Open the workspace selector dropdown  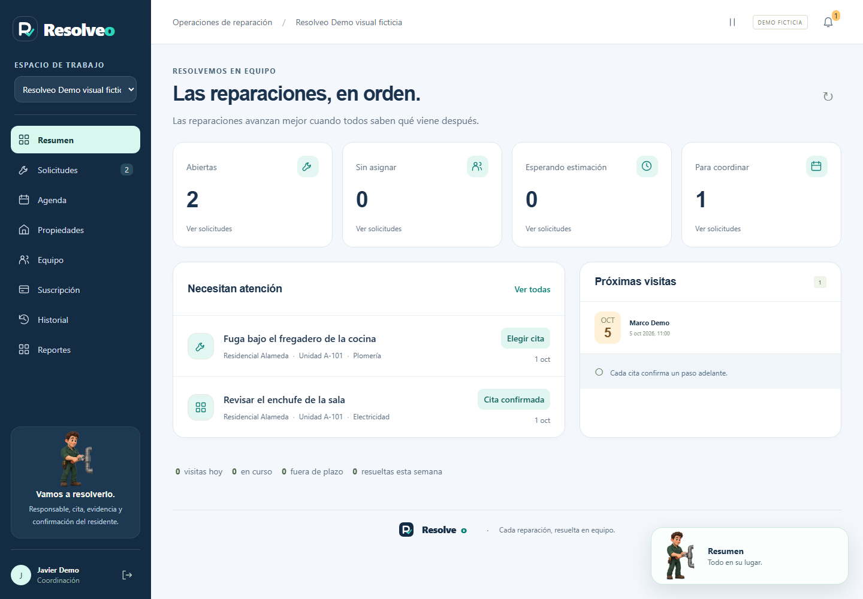[76, 89]
